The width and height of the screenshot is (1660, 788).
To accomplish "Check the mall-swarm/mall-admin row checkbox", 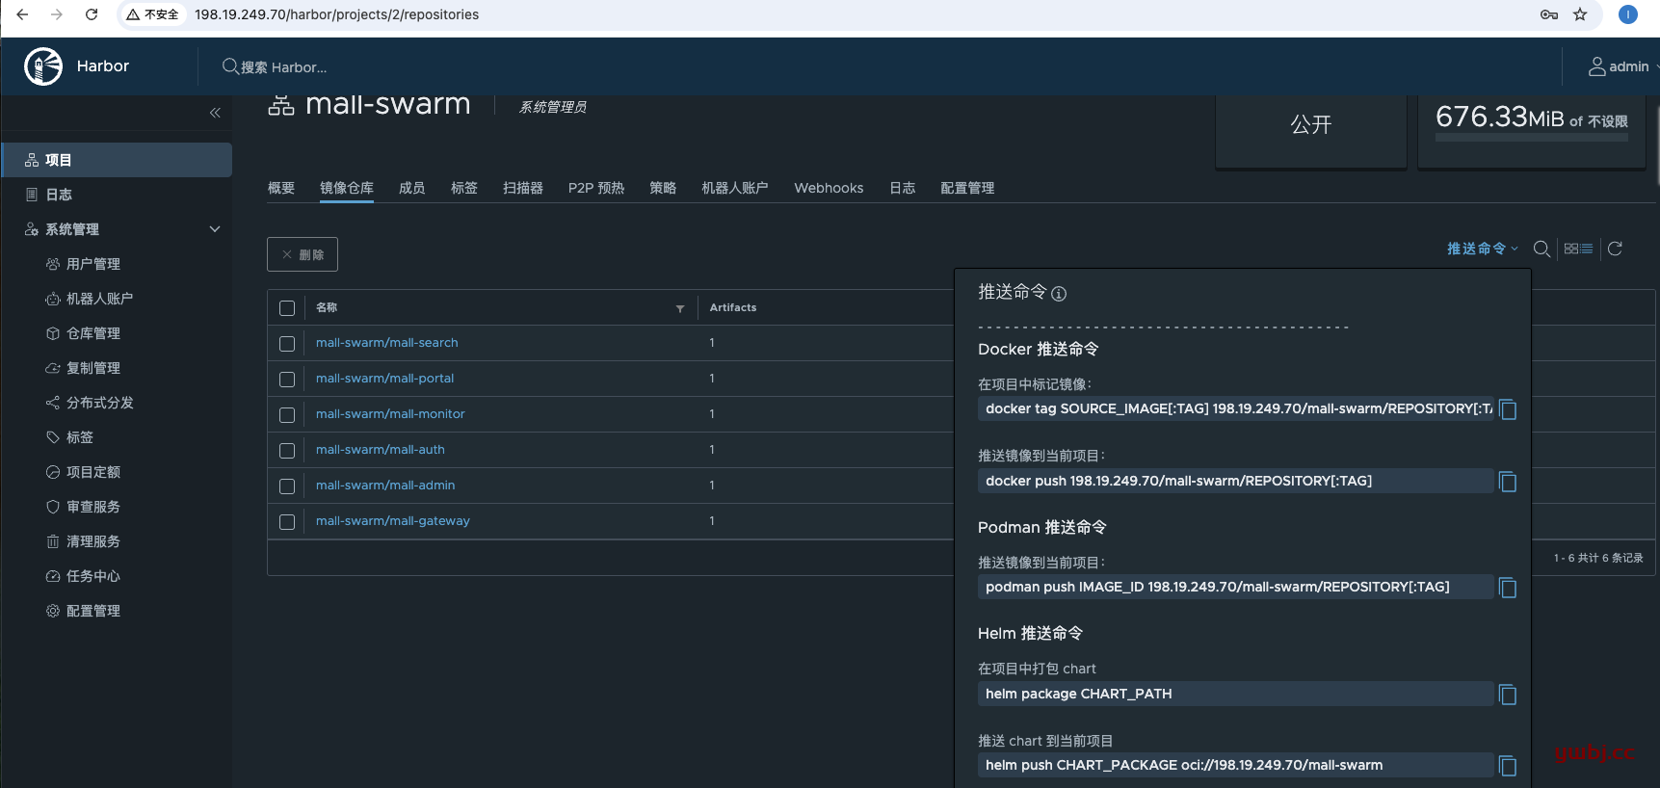I will [287, 486].
